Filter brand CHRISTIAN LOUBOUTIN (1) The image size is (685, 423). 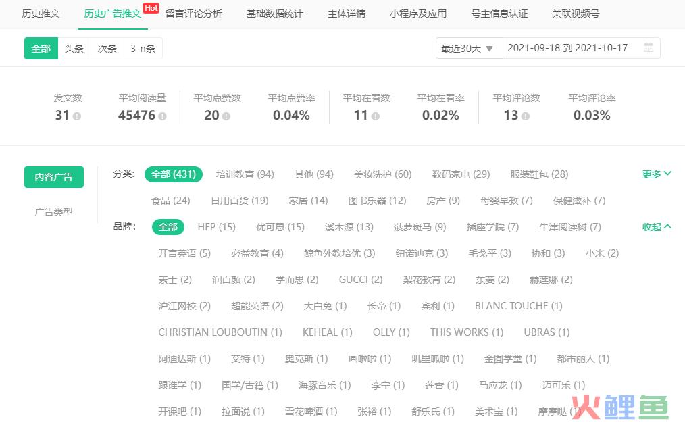(x=220, y=332)
